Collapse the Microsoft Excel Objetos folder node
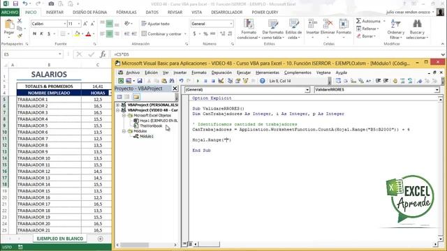The height and width of the screenshot is (251, 447). pos(124,116)
